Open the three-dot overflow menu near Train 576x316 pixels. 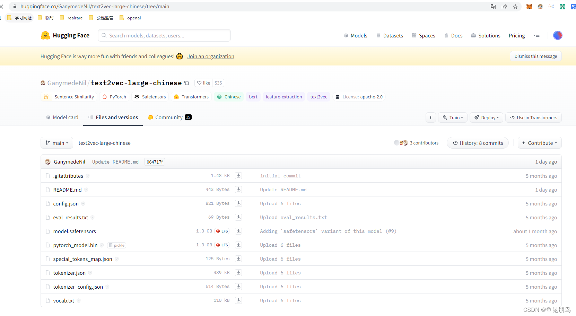(430, 117)
